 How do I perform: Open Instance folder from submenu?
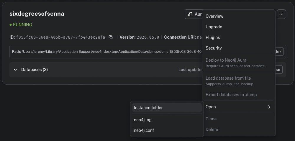(x=167, y=108)
